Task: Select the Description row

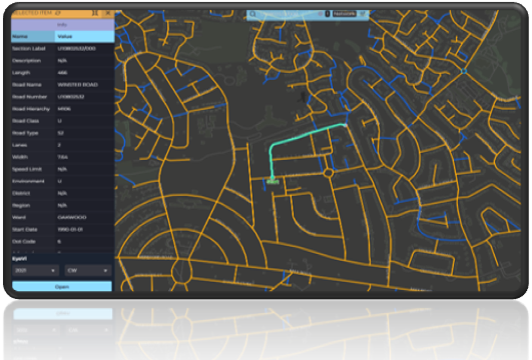Action: tap(63, 61)
